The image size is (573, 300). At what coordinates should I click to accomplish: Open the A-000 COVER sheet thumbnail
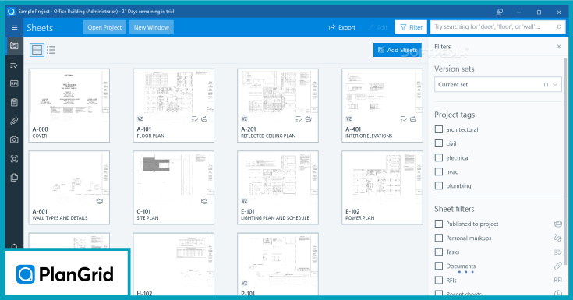pos(69,106)
